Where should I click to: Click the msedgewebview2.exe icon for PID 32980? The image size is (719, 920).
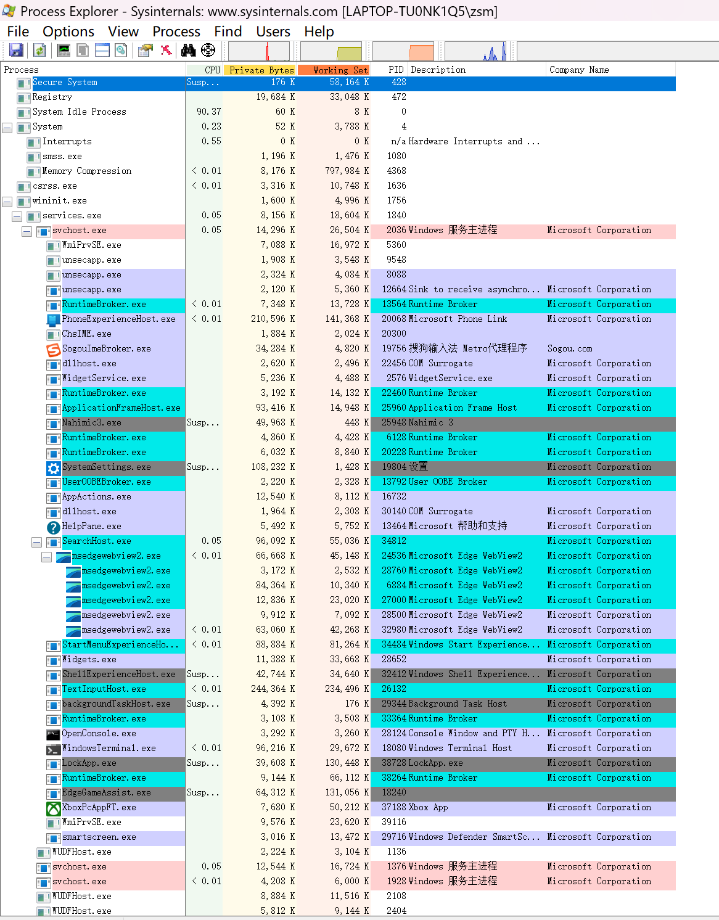(73, 630)
